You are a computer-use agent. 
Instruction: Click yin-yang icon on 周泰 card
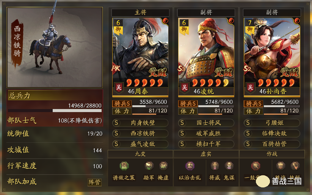coord(165,21)
